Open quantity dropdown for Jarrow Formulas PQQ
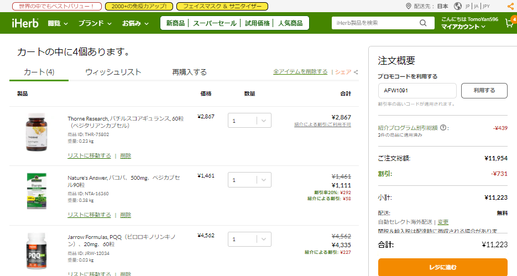The image size is (517, 276). [x=249, y=239]
